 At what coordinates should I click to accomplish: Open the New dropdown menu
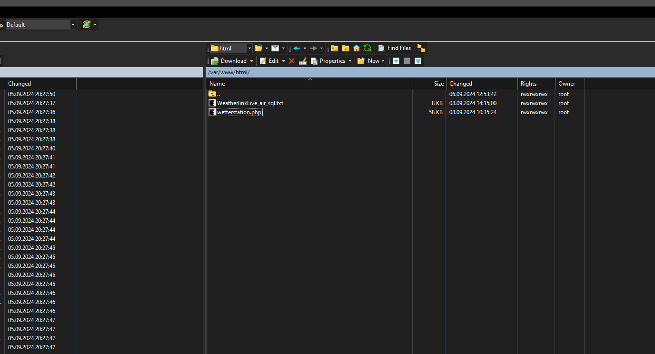pos(383,61)
